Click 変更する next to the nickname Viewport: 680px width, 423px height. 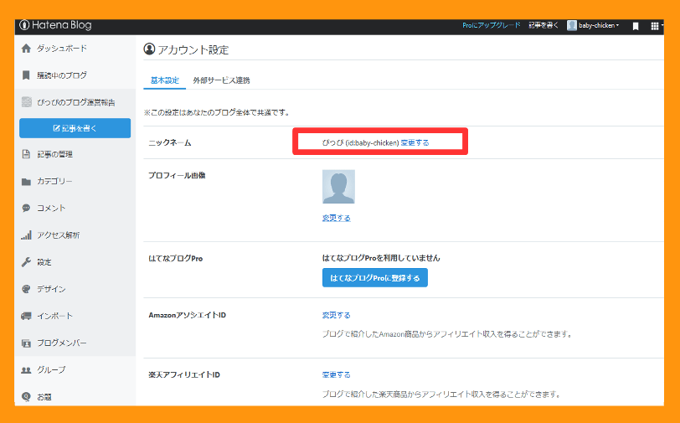pos(415,142)
